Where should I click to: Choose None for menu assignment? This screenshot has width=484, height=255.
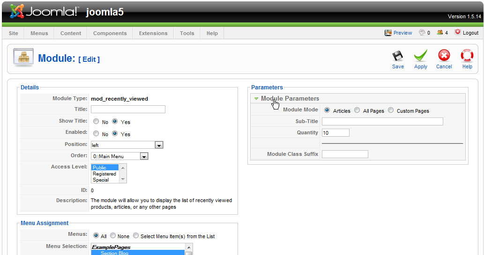[113, 235]
